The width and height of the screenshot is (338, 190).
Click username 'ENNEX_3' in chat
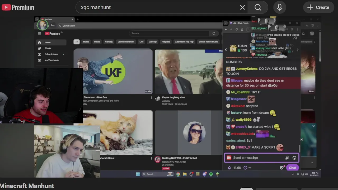(x=243, y=147)
